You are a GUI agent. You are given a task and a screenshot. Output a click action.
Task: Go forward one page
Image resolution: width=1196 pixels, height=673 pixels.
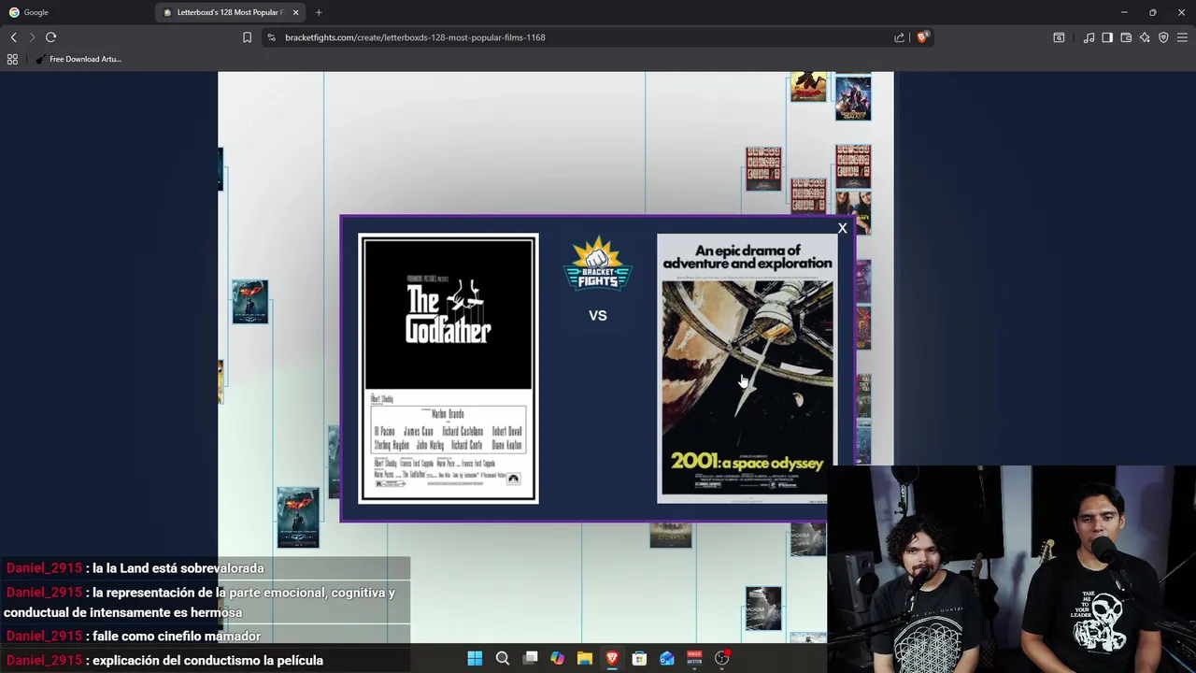tap(32, 37)
